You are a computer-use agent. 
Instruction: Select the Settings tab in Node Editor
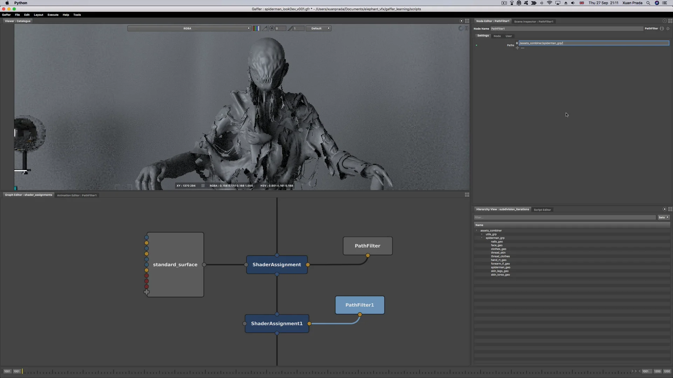[483, 36]
